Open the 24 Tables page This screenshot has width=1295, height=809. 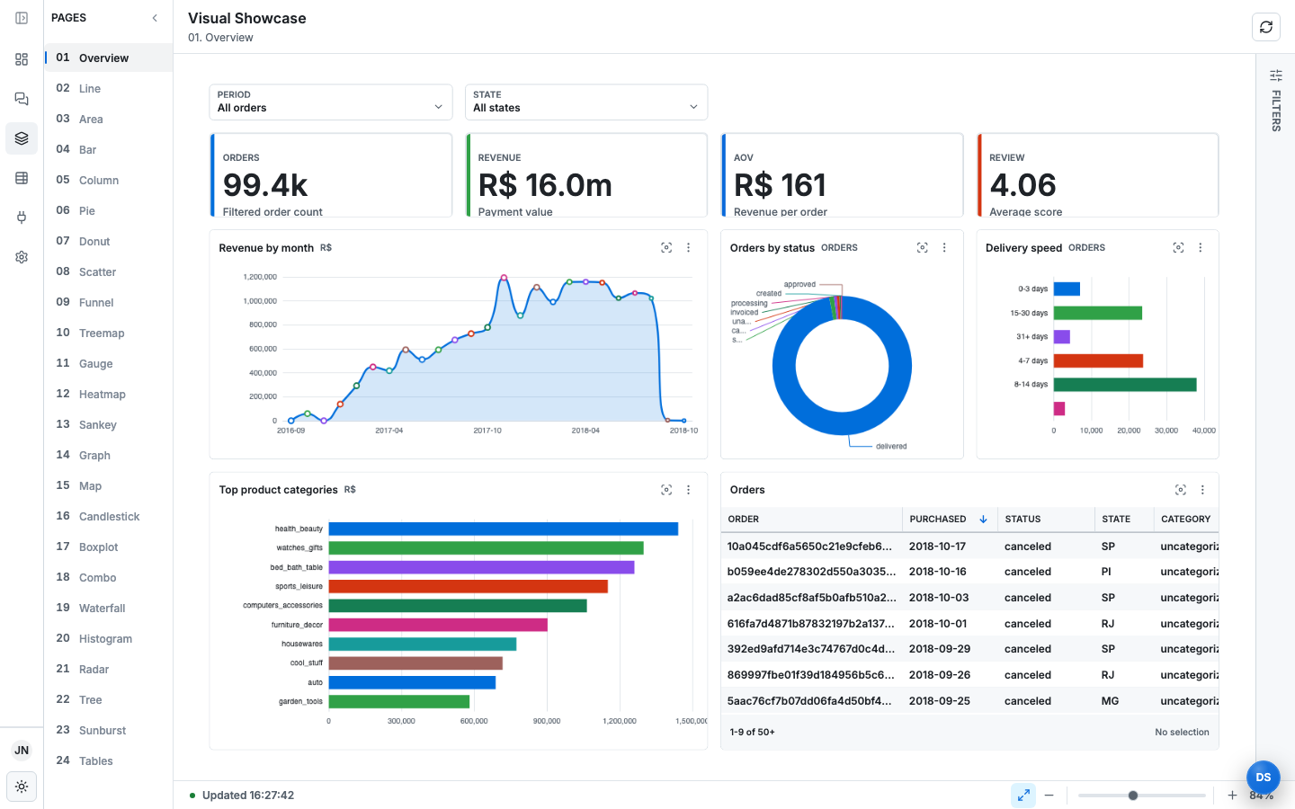109,760
